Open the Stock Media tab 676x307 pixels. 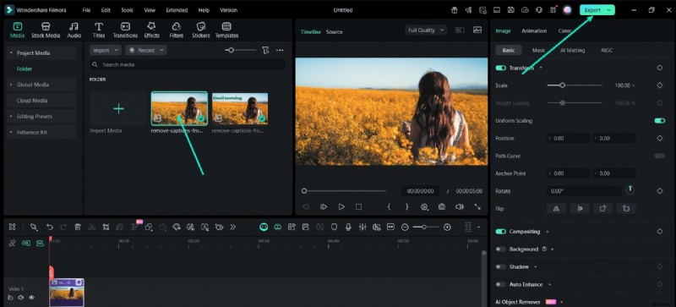coord(46,30)
